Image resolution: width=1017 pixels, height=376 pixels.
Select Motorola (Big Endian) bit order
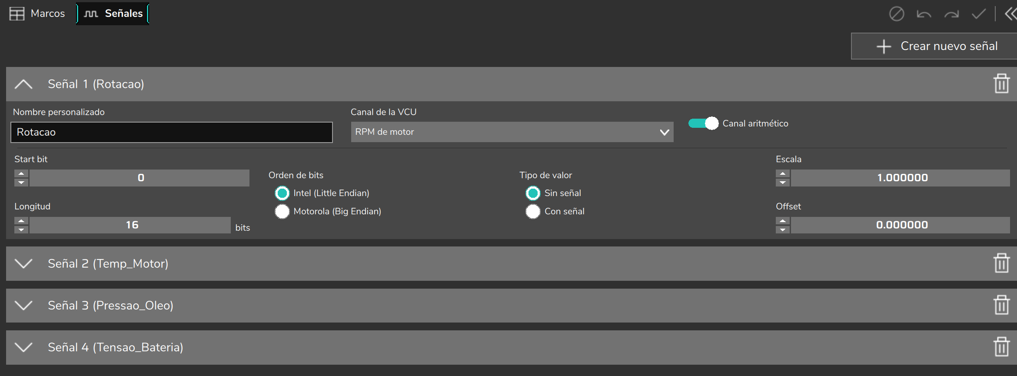coord(282,211)
